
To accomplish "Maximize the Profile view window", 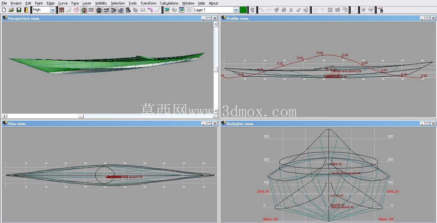I will (427, 18).
